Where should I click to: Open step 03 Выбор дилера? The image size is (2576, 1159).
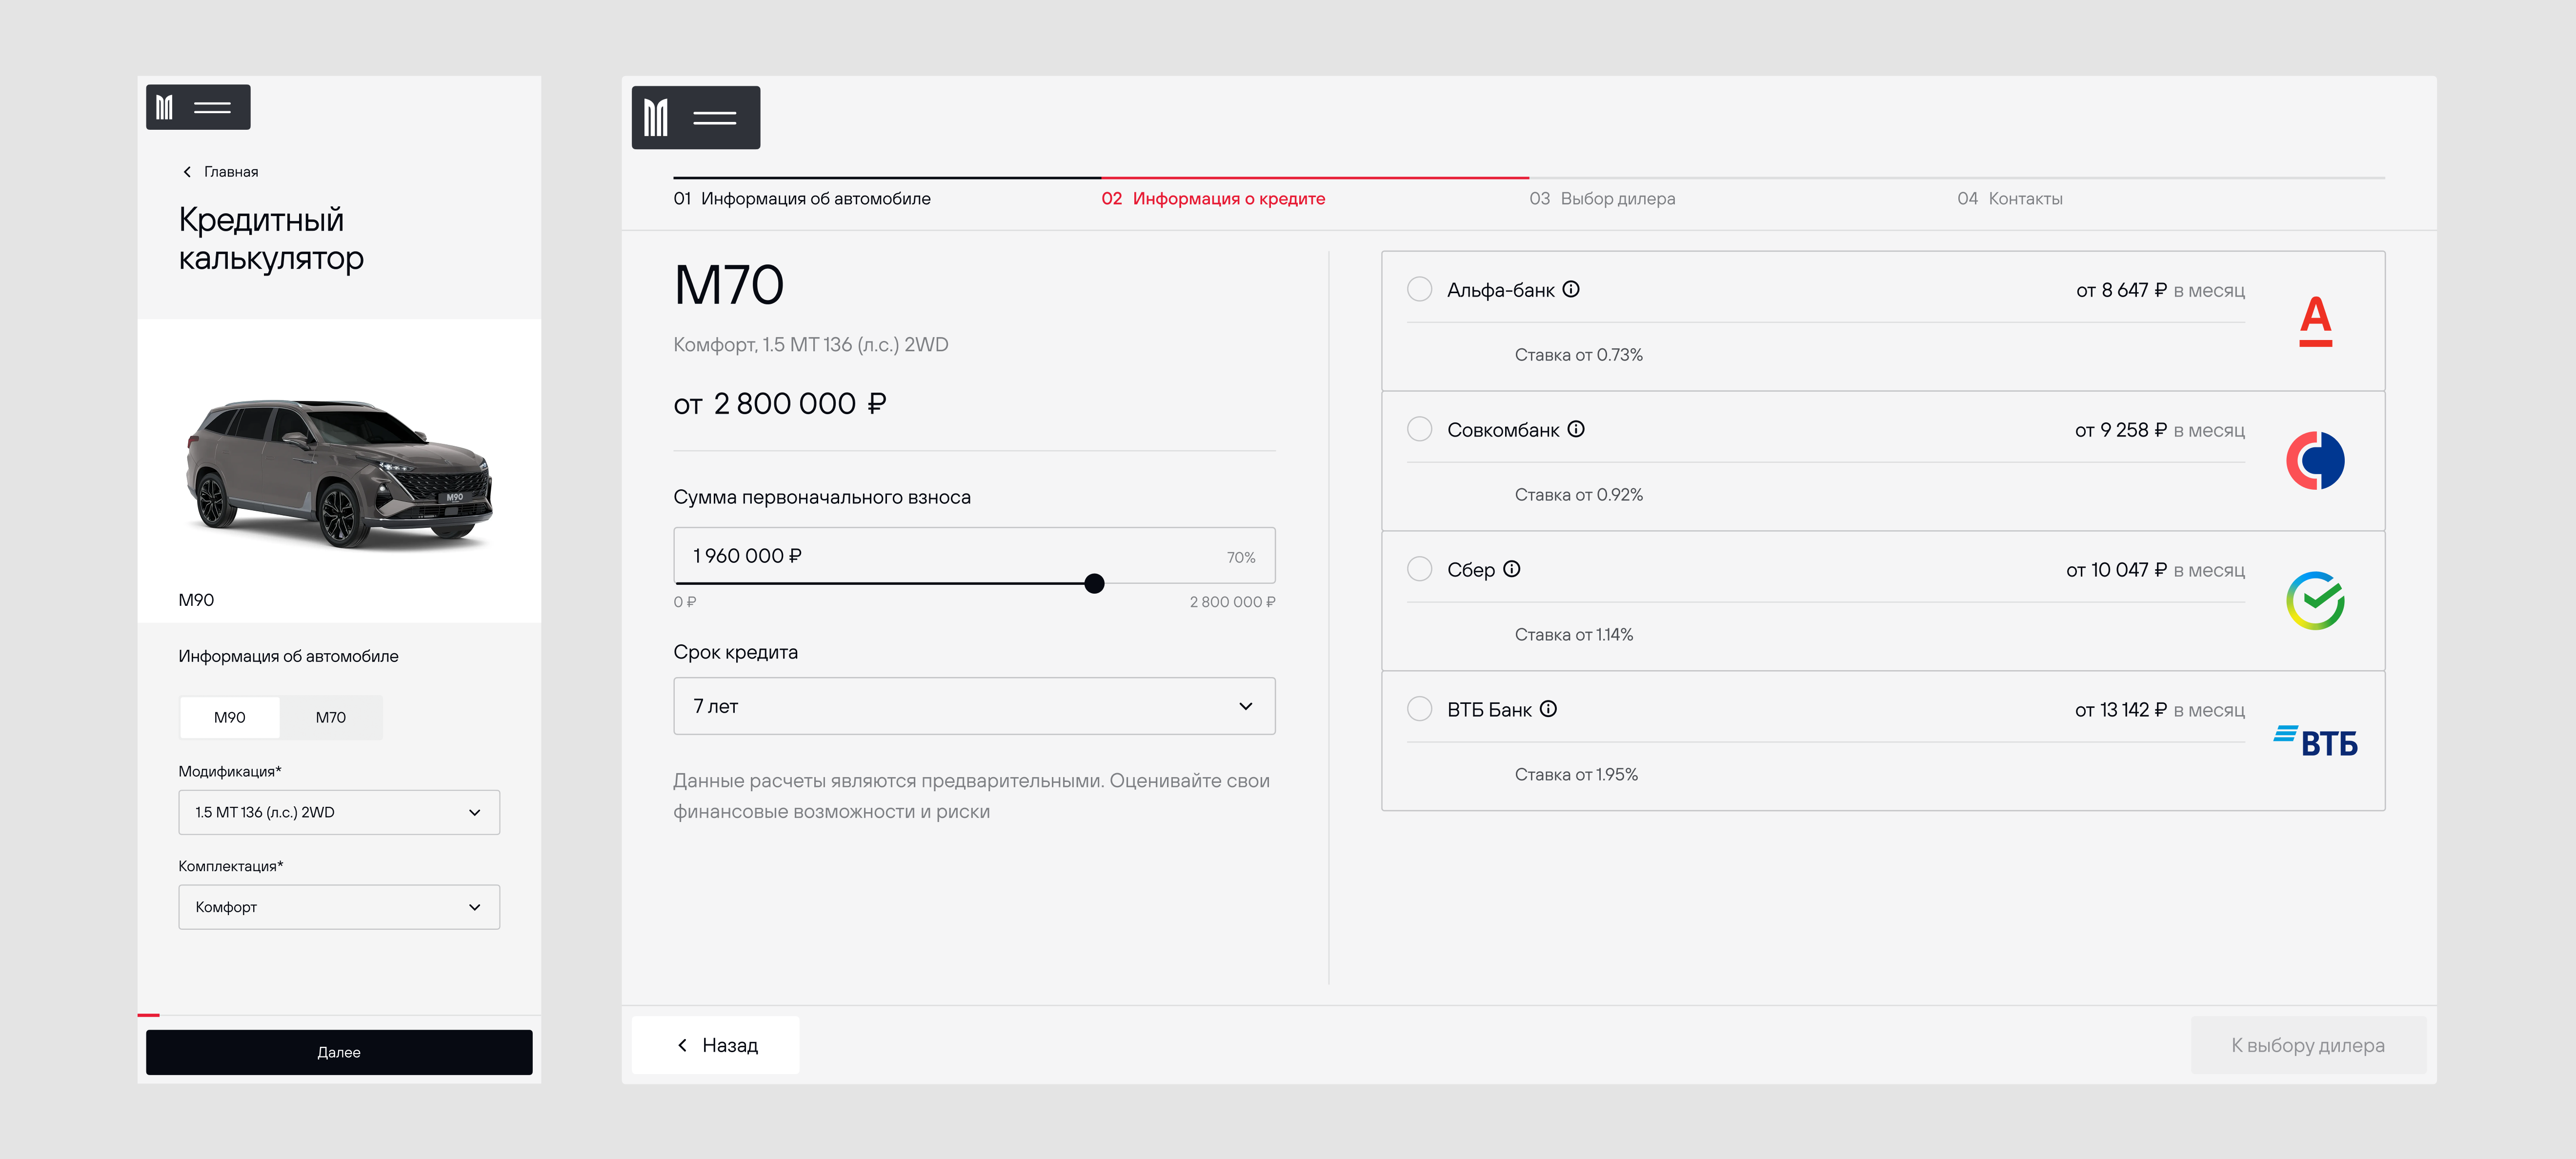[x=1602, y=198]
